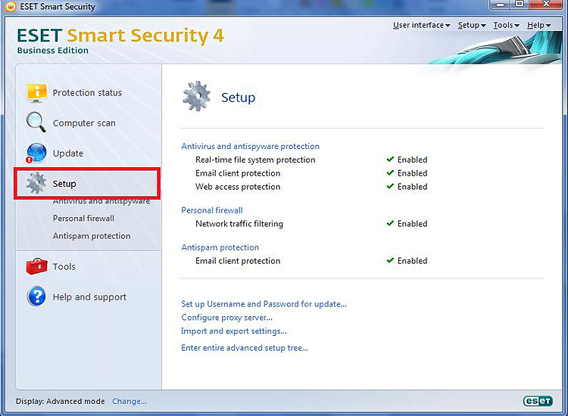This screenshot has width=568, height=416.
Task: Click the ESET title bar application icon
Action: click(x=9, y=6)
